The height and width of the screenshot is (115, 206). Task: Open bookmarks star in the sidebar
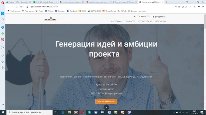tap(3, 19)
